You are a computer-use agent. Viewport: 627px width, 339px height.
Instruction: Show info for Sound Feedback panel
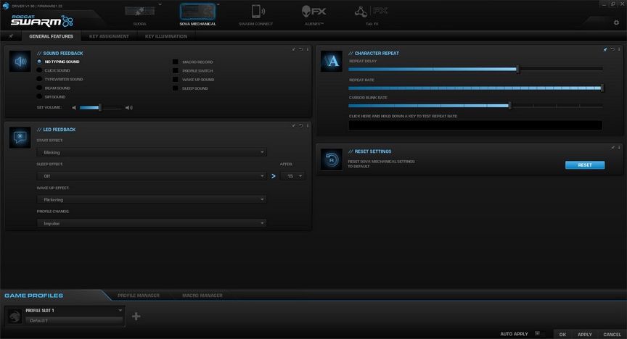pyautogui.click(x=308, y=49)
